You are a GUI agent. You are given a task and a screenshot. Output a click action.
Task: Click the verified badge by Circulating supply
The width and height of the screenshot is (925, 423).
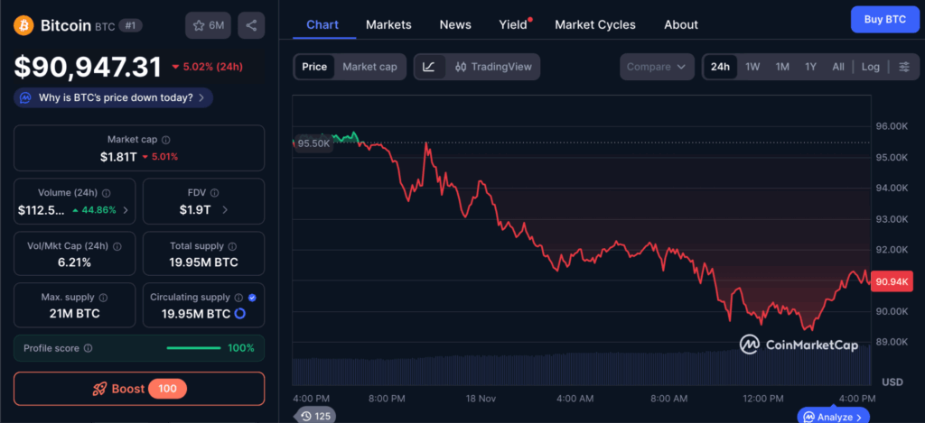[252, 297]
